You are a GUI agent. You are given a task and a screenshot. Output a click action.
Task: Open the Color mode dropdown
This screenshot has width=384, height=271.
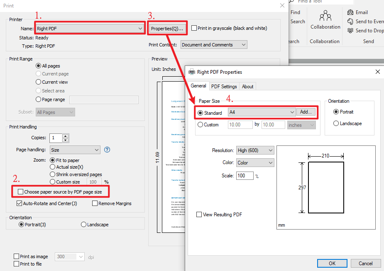pyautogui.click(x=255, y=163)
